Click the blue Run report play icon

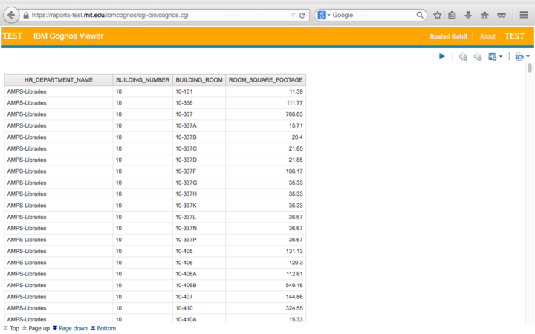[x=442, y=56]
